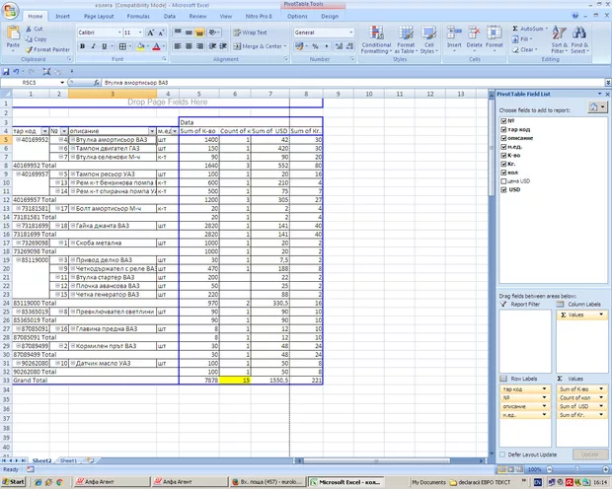Click the Sheet1 worksheet tab
612x489 pixels.
[68, 460]
